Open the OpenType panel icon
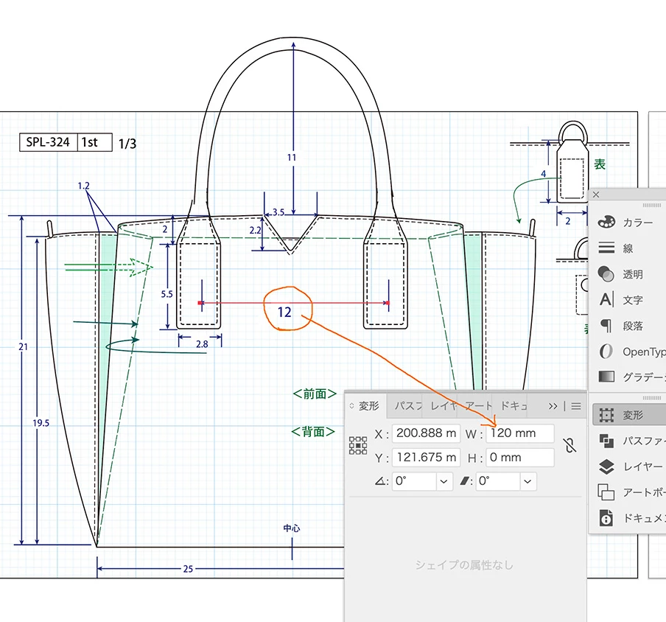 [x=606, y=352]
